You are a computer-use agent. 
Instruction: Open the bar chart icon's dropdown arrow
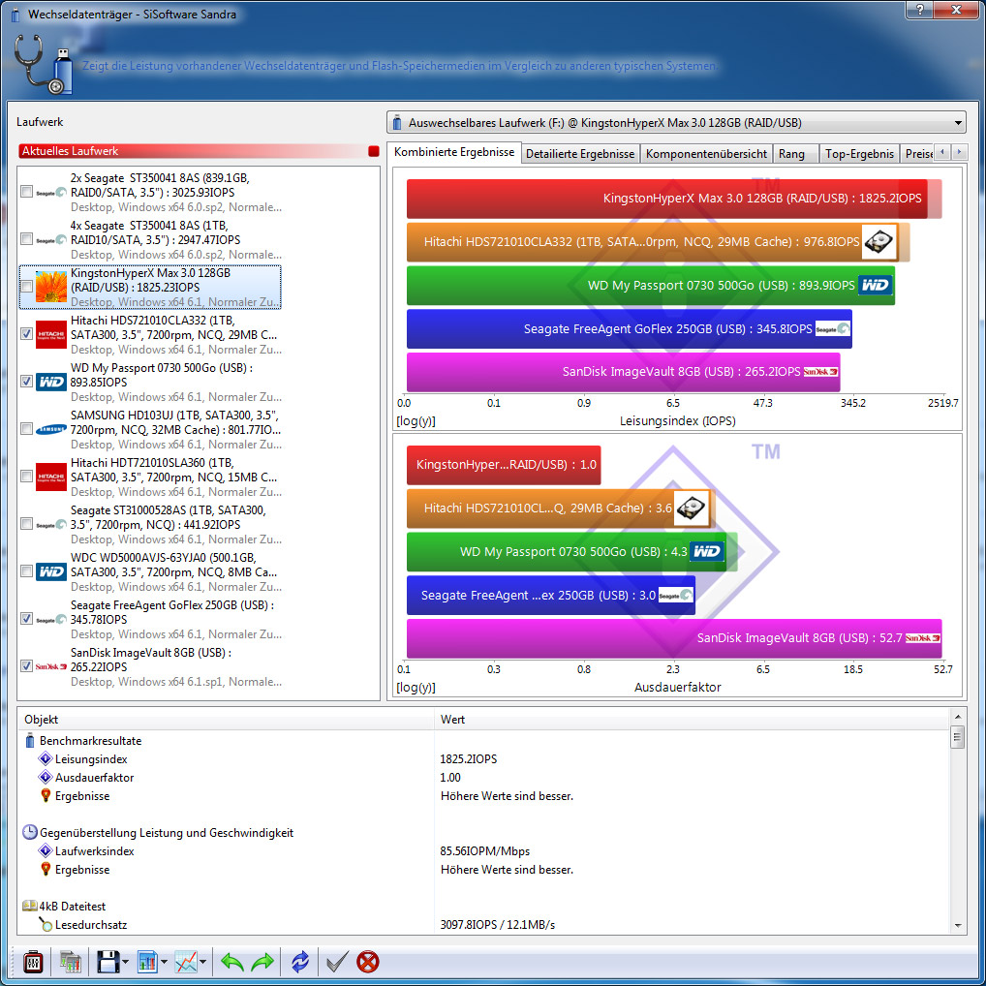coord(164,962)
